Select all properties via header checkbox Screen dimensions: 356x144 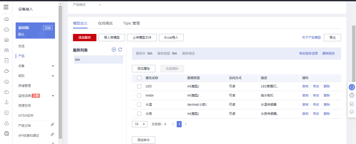coord(139,78)
